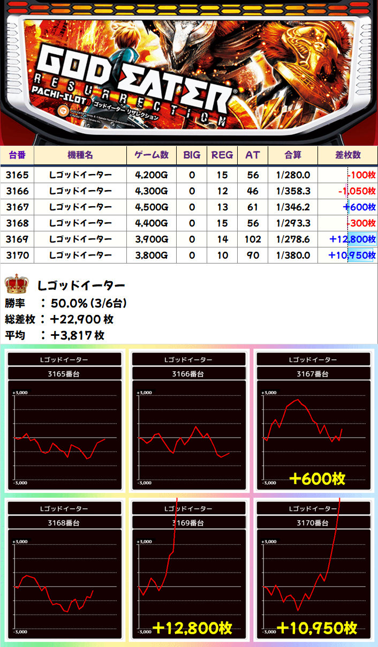Click the -1,050枚 value in table
The width and height of the screenshot is (378, 647).
coord(357,191)
